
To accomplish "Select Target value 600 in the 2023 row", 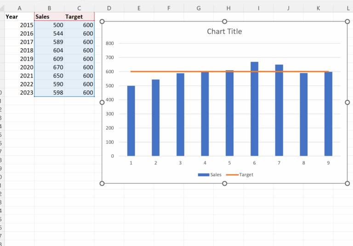I will tap(79, 93).
